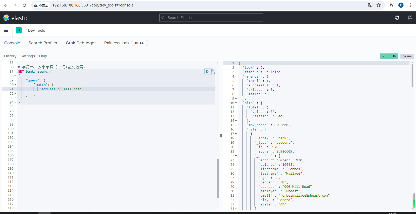This screenshot has width=416, height=214.
Task: Open History in the console toolbar
Action: pyautogui.click(x=10, y=56)
